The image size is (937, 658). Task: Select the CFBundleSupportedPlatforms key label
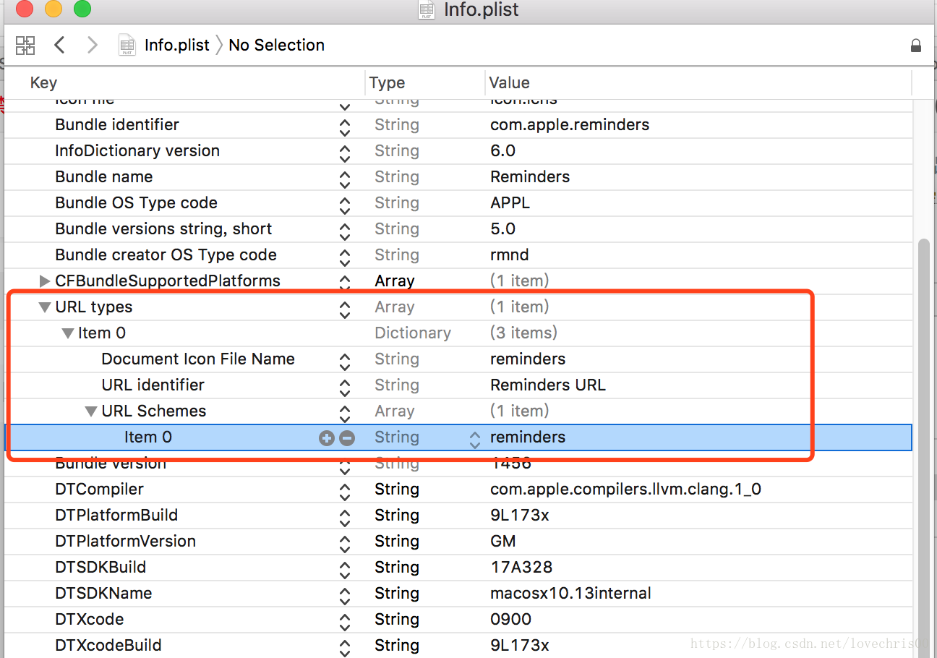168,281
